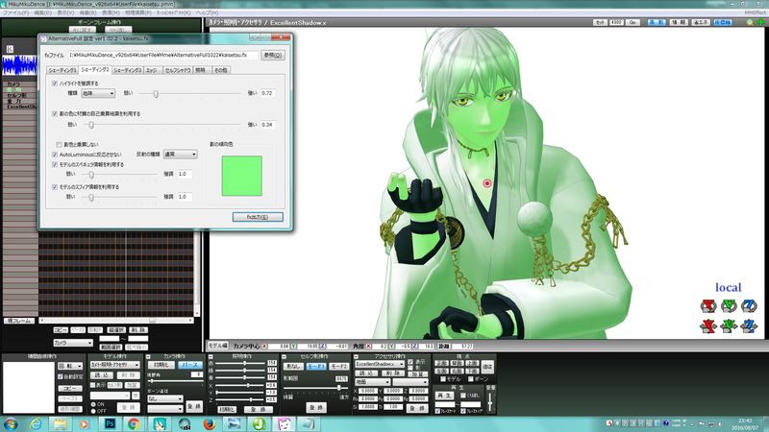The width and height of the screenshot is (769, 432).
Task: Click the fx出力 export button
Action: pyautogui.click(x=258, y=217)
